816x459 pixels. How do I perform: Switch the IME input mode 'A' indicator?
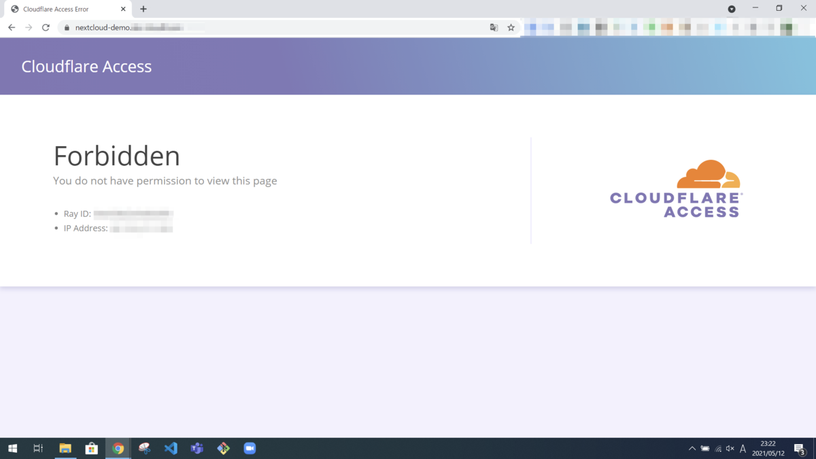743,449
